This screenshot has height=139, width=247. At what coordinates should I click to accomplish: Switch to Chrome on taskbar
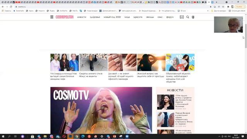[76, 136]
